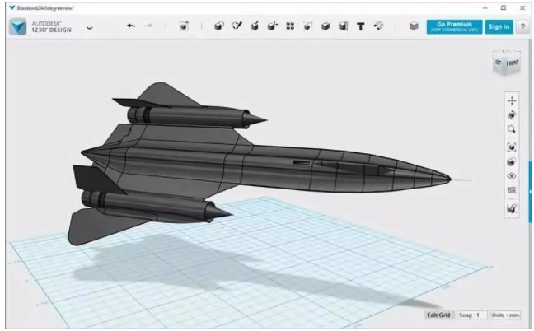Open the Pattern tool menu
This screenshot has height=331, width=534.
[290, 26]
